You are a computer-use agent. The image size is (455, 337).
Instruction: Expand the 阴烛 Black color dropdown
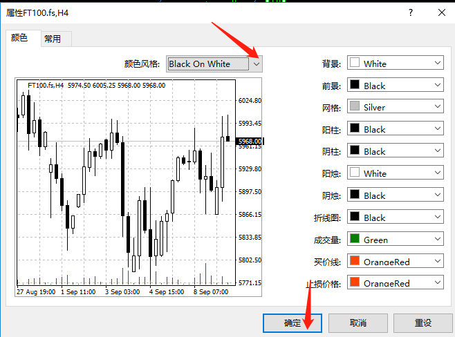click(x=396, y=195)
